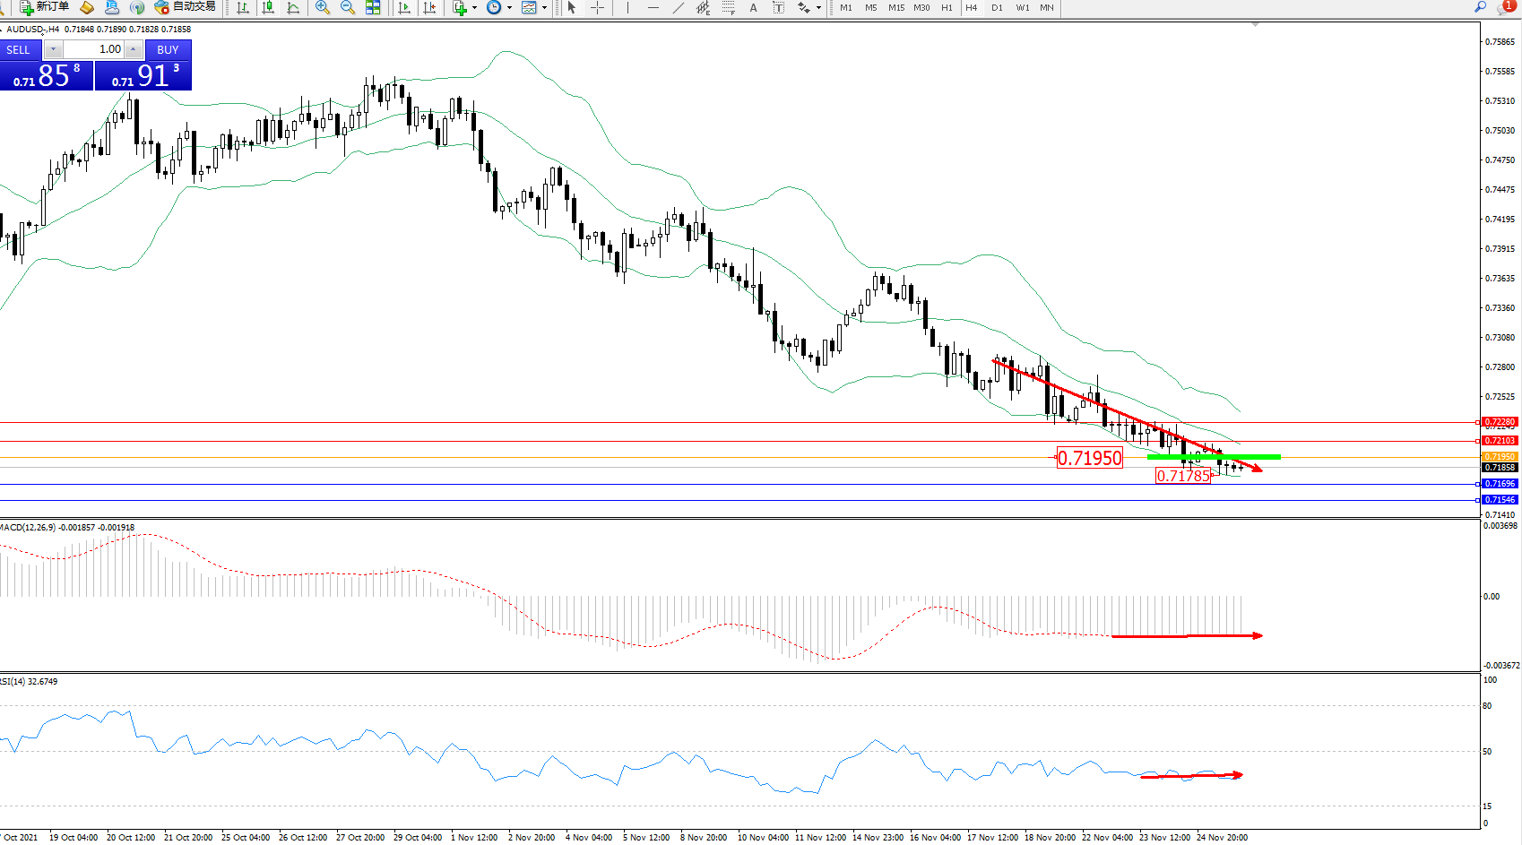Open the chat notifications icon
The height and width of the screenshot is (845, 1522).
pos(1505,7)
